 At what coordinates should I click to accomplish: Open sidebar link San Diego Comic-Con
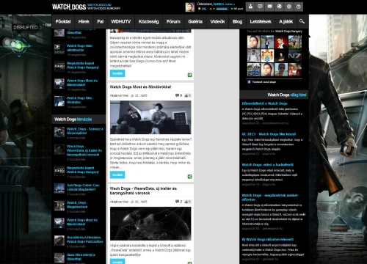pyautogui.click(x=83, y=187)
